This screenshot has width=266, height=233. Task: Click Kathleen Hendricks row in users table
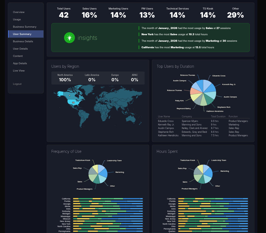pyautogui.click(x=203, y=135)
